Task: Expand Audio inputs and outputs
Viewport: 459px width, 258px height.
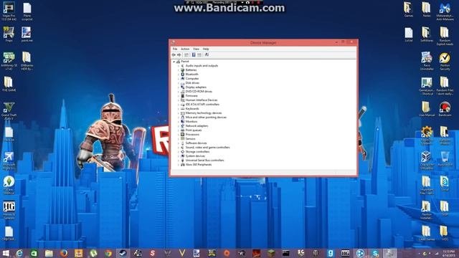Action: coord(179,66)
